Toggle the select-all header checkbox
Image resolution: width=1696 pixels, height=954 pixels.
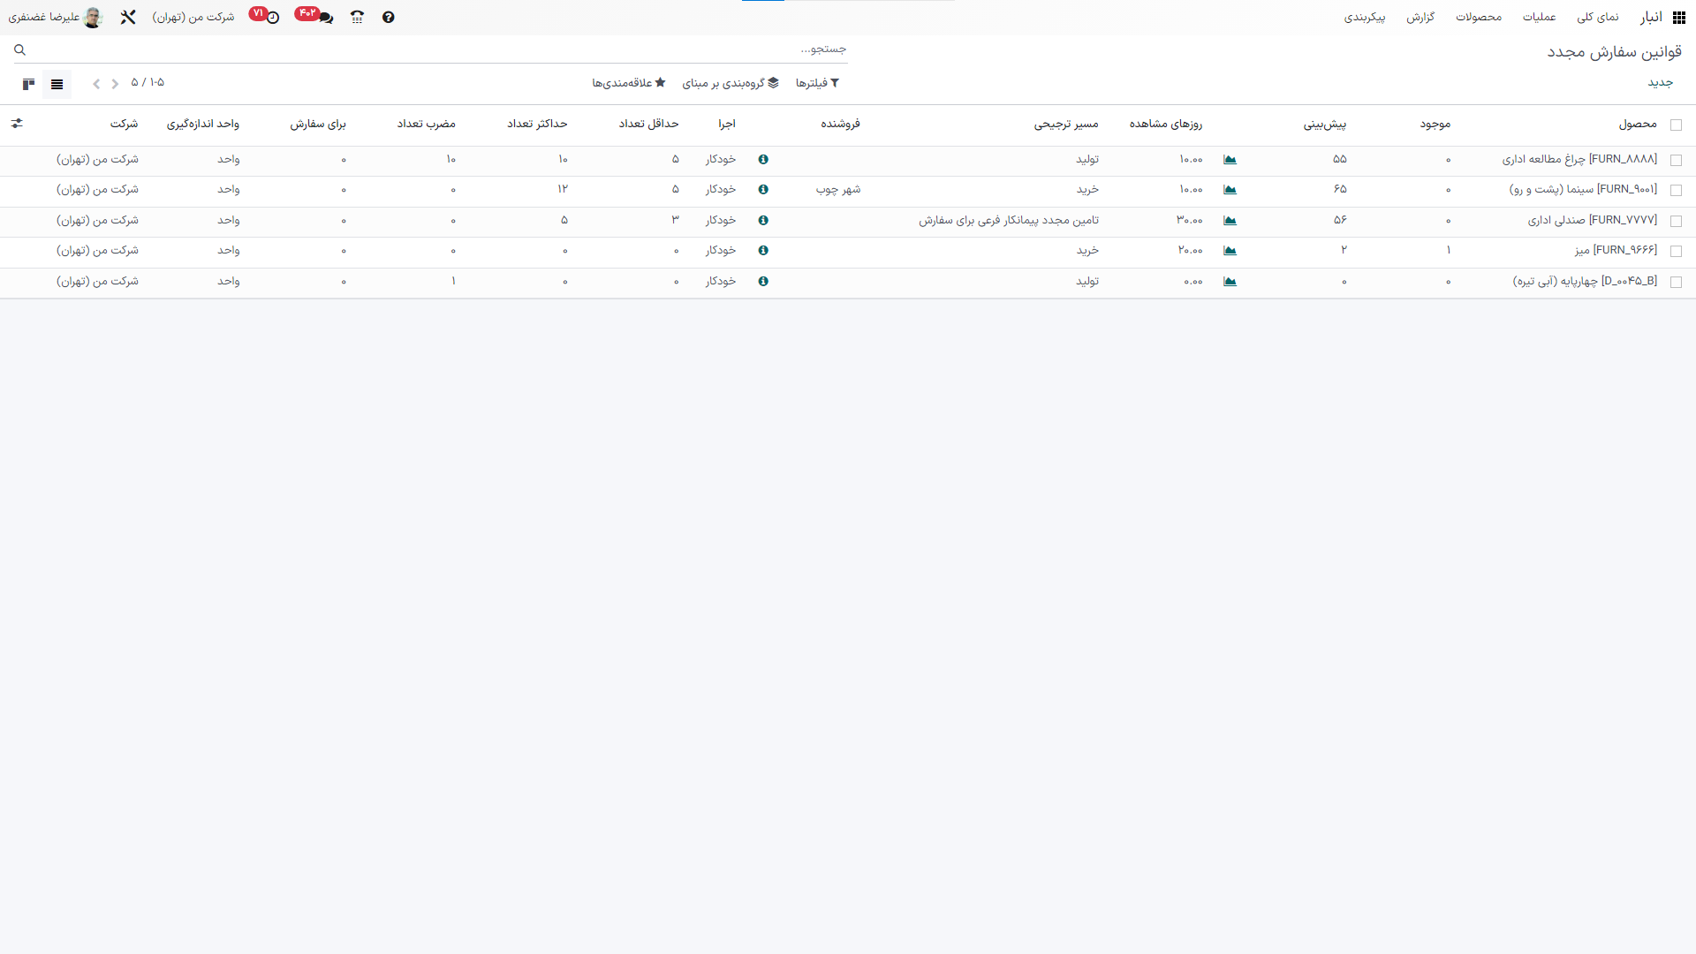(x=1676, y=125)
